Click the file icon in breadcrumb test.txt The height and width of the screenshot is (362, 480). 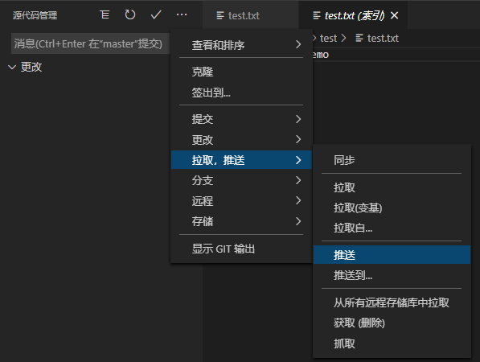(x=359, y=39)
